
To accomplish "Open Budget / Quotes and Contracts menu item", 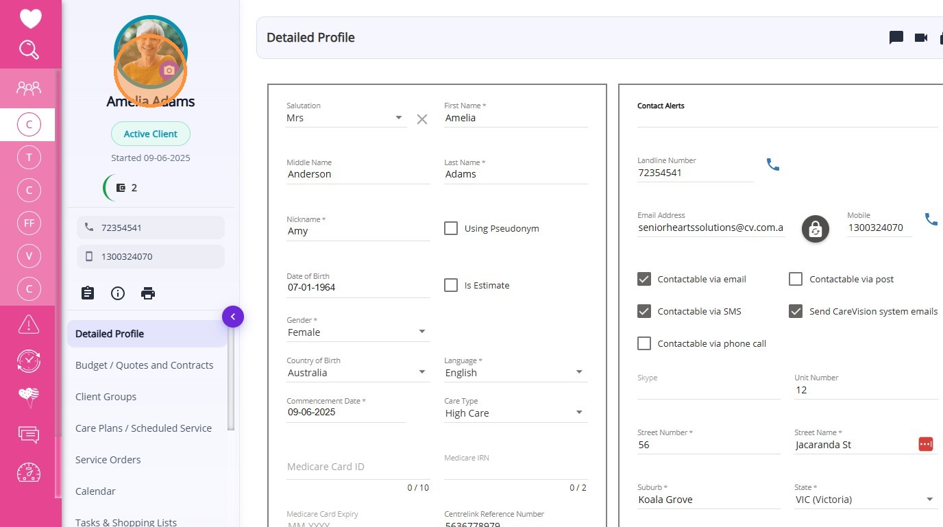I will [x=144, y=365].
